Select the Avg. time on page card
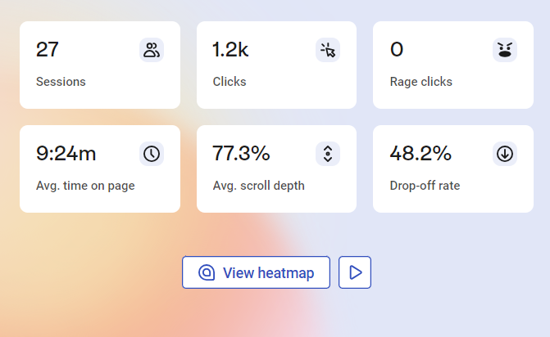 pyautogui.click(x=100, y=169)
